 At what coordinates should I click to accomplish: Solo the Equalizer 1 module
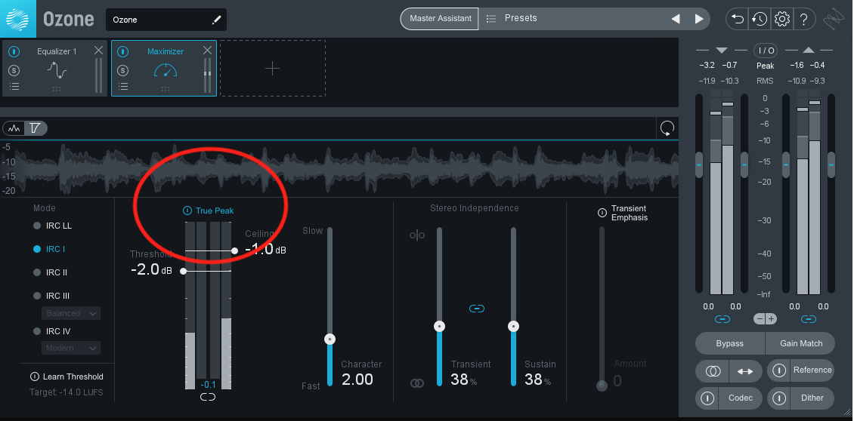point(14,70)
